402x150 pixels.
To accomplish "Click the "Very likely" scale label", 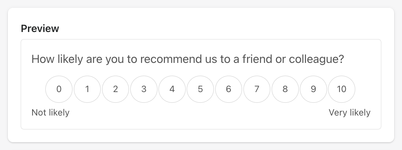I will pos(350,113).
